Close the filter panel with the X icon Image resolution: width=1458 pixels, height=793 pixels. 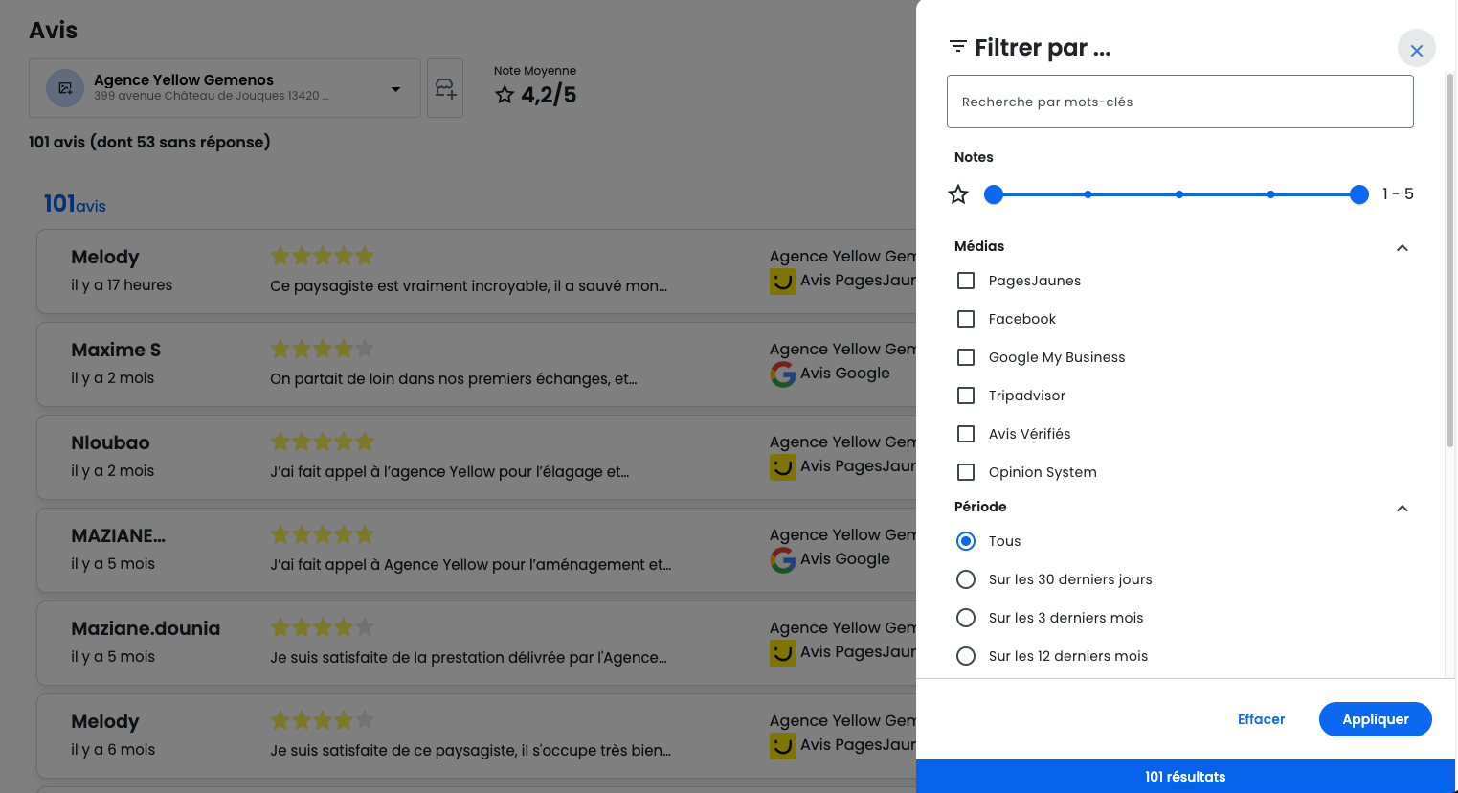click(x=1416, y=50)
